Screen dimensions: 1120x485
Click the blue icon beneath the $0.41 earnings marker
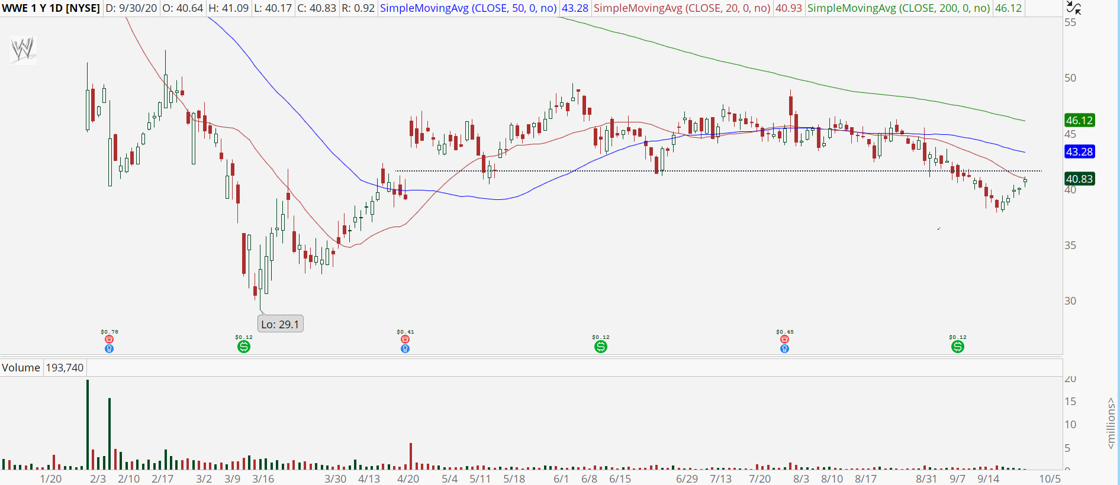click(405, 349)
